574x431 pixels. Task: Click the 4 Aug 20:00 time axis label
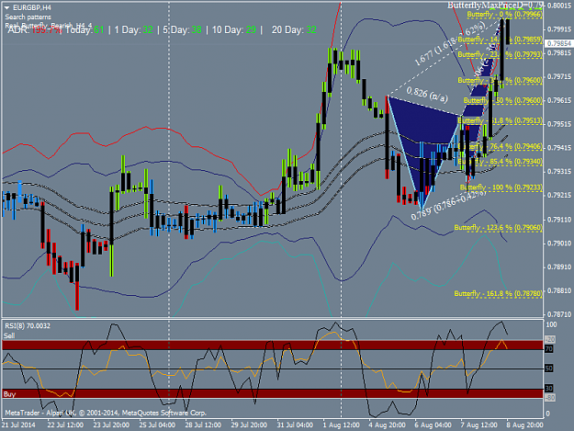coord(387,425)
